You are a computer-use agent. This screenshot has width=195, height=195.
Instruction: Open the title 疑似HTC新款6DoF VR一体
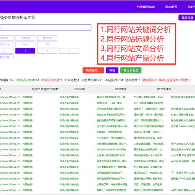112,97
